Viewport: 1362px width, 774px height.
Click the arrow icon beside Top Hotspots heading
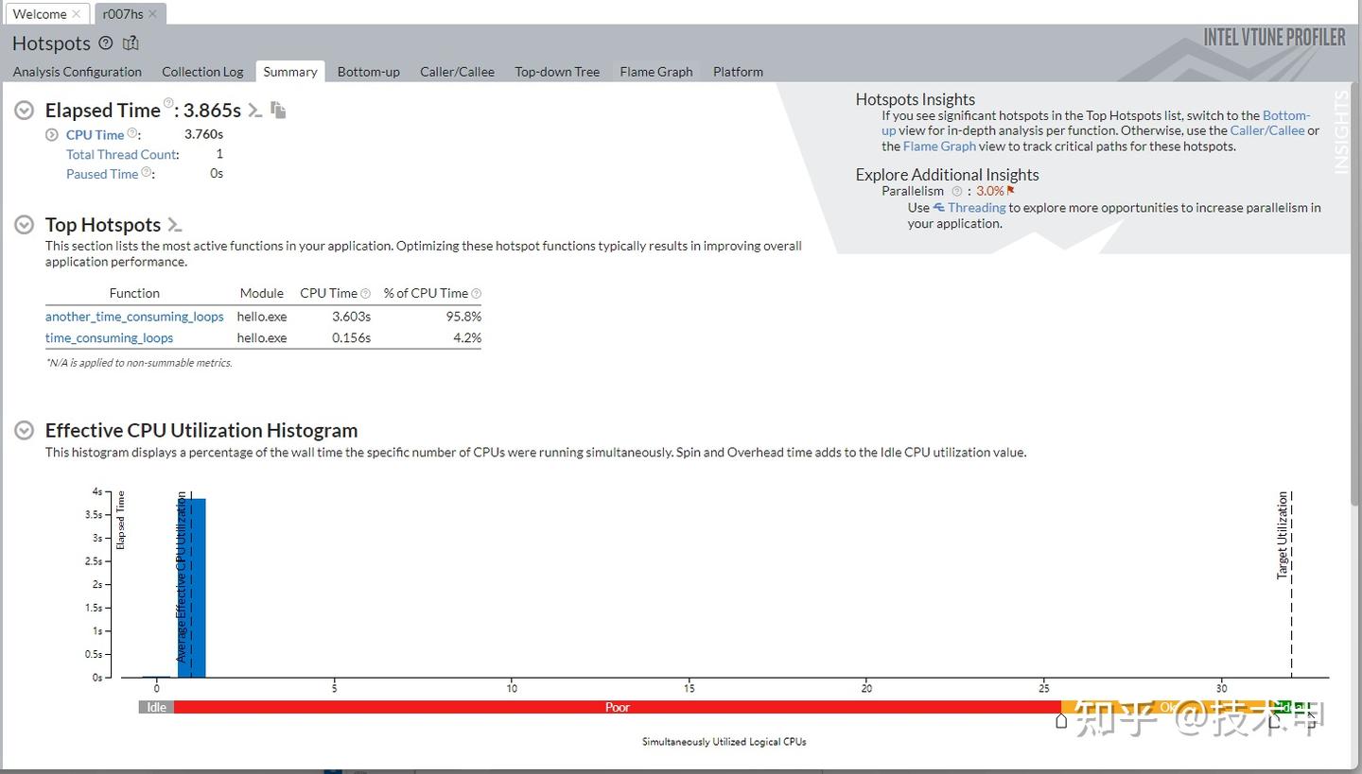pyautogui.click(x=173, y=225)
